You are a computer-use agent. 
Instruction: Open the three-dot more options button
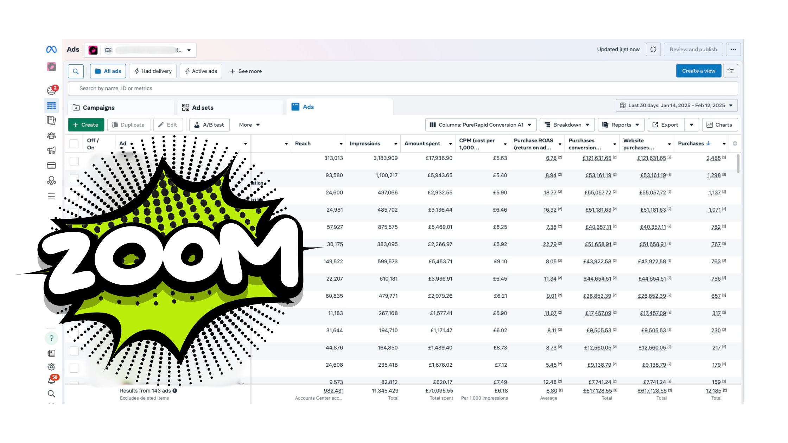(x=733, y=50)
